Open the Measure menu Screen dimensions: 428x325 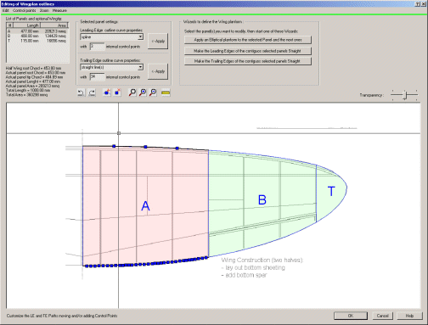(x=59, y=10)
